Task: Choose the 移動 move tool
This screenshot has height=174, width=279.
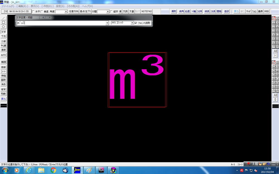Action: (3, 94)
